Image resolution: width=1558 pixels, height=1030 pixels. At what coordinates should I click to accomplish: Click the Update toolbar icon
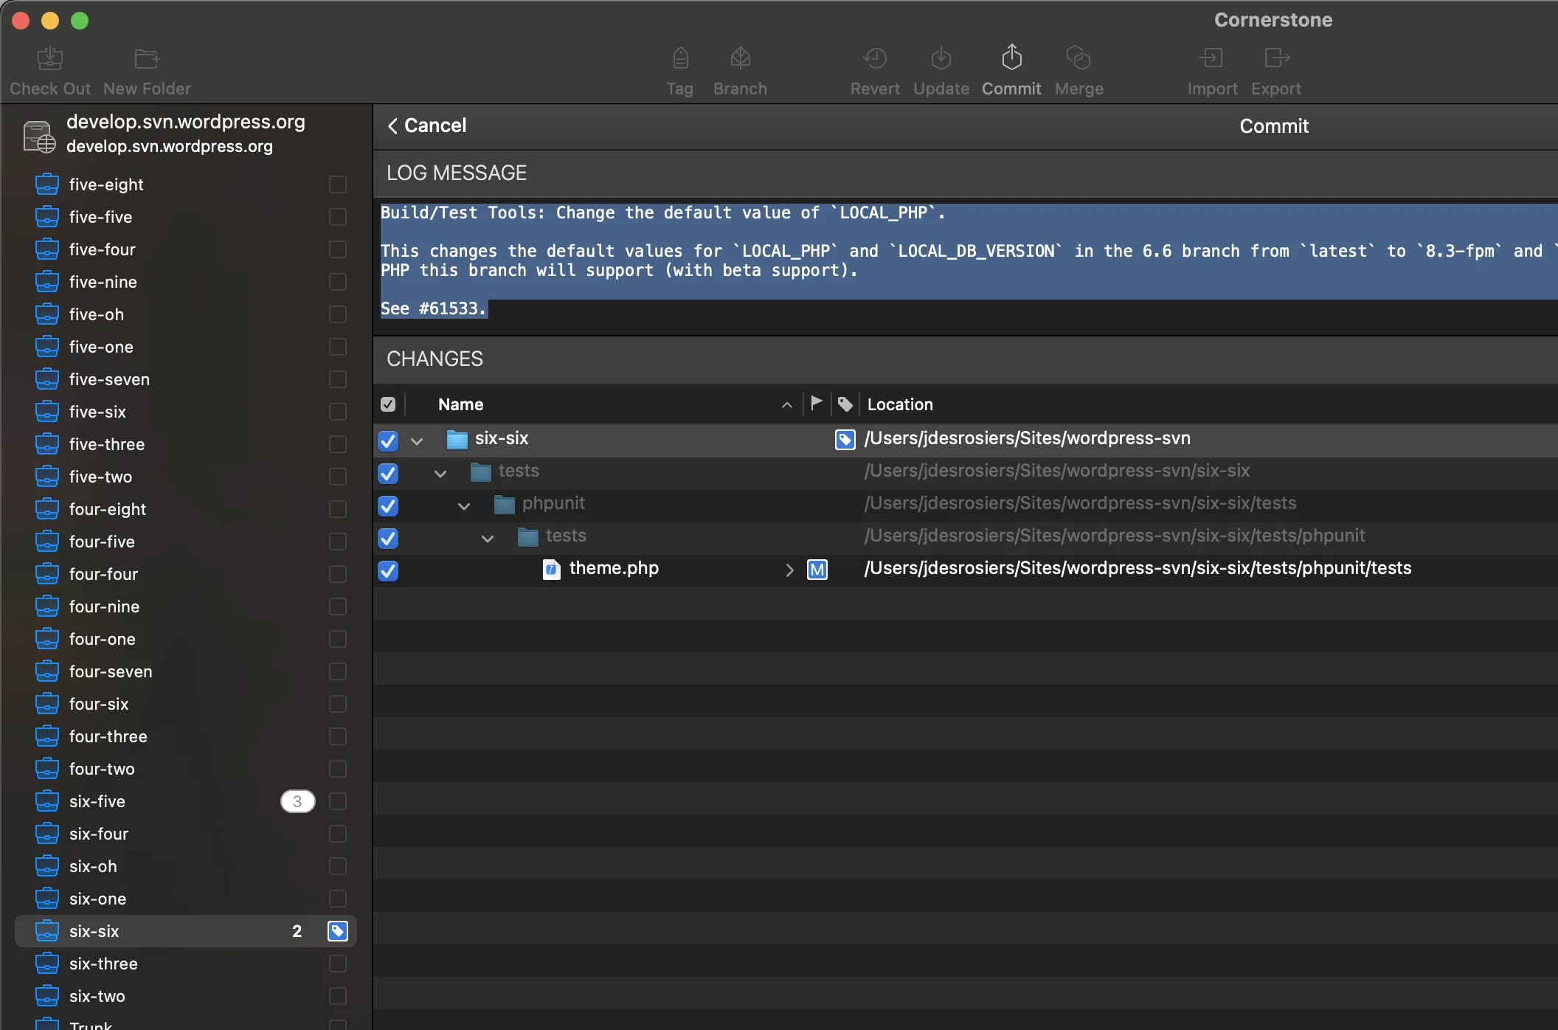point(941,58)
